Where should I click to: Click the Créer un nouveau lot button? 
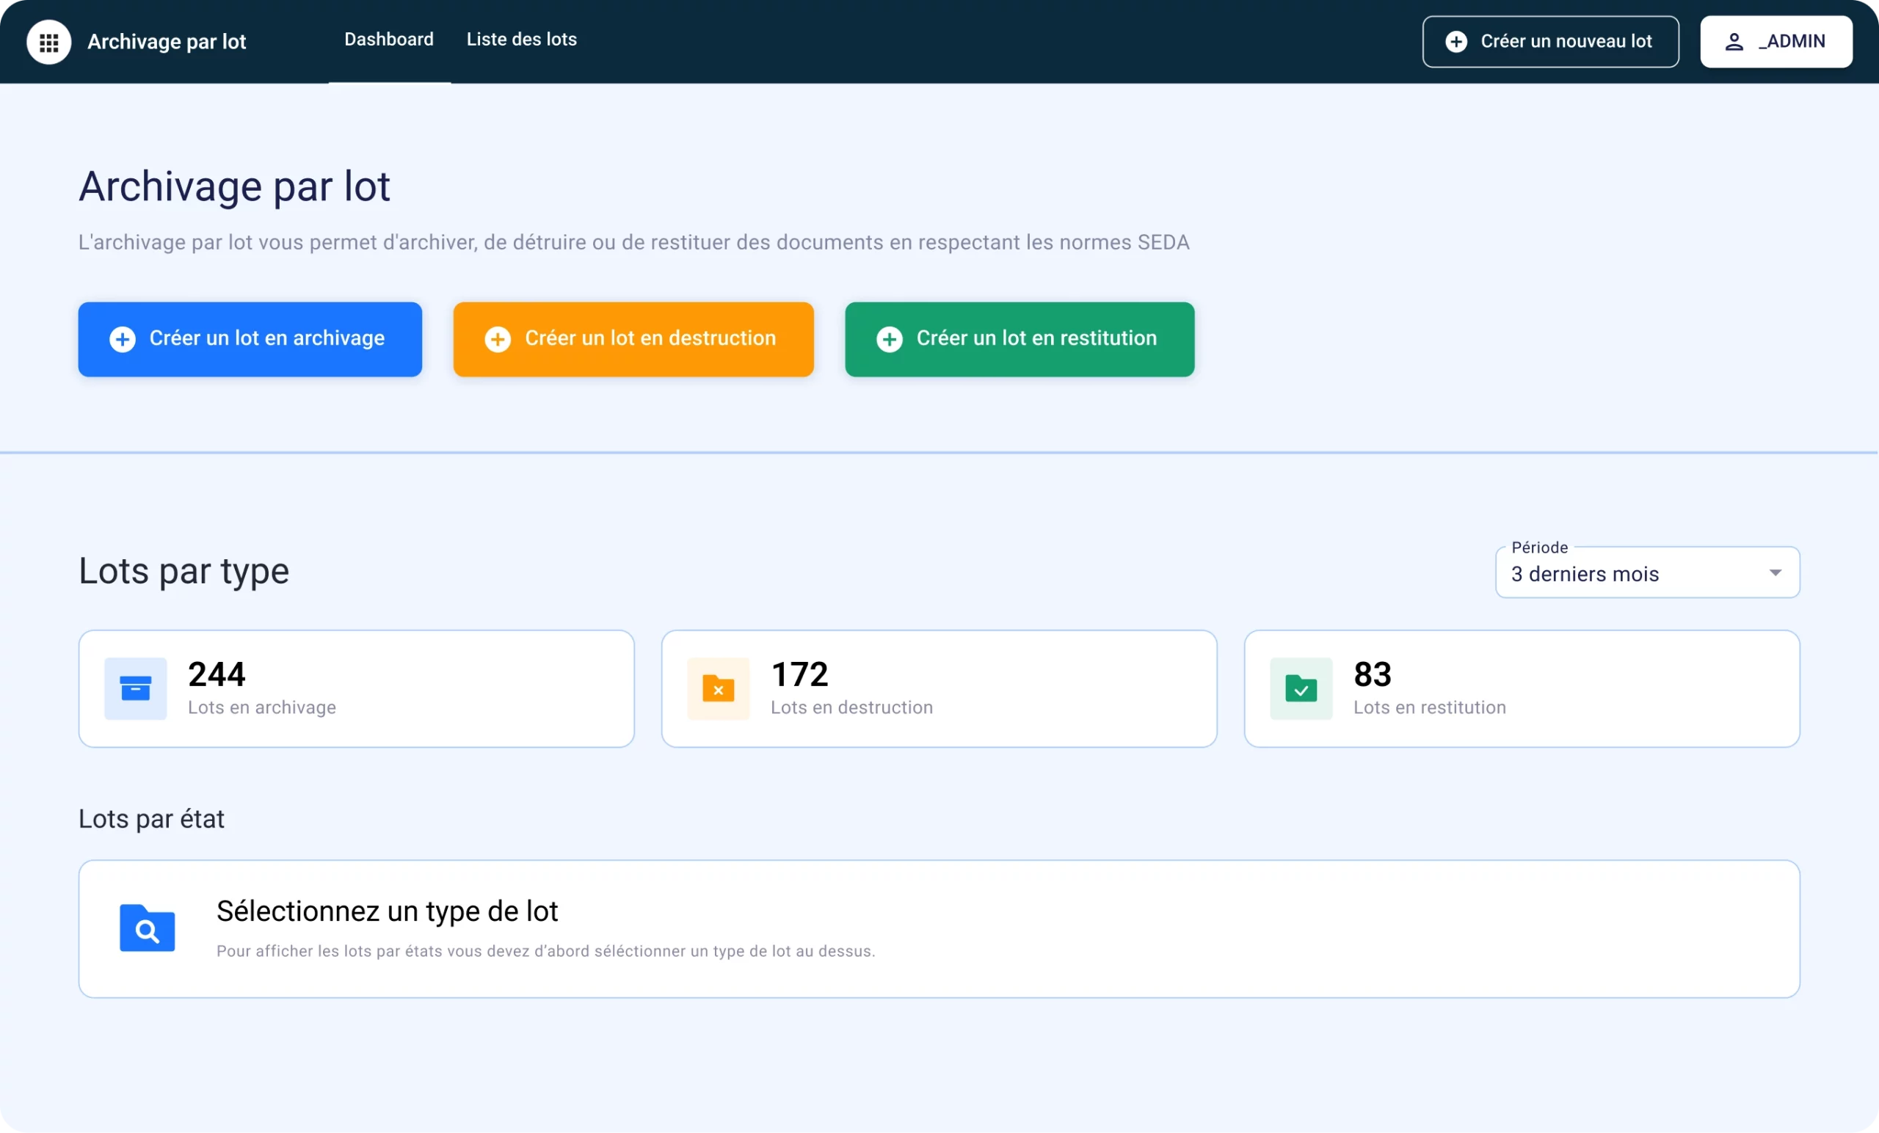pos(1550,42)
